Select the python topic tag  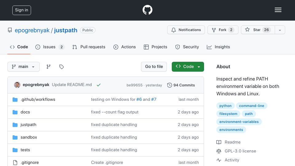click(225, 106)
